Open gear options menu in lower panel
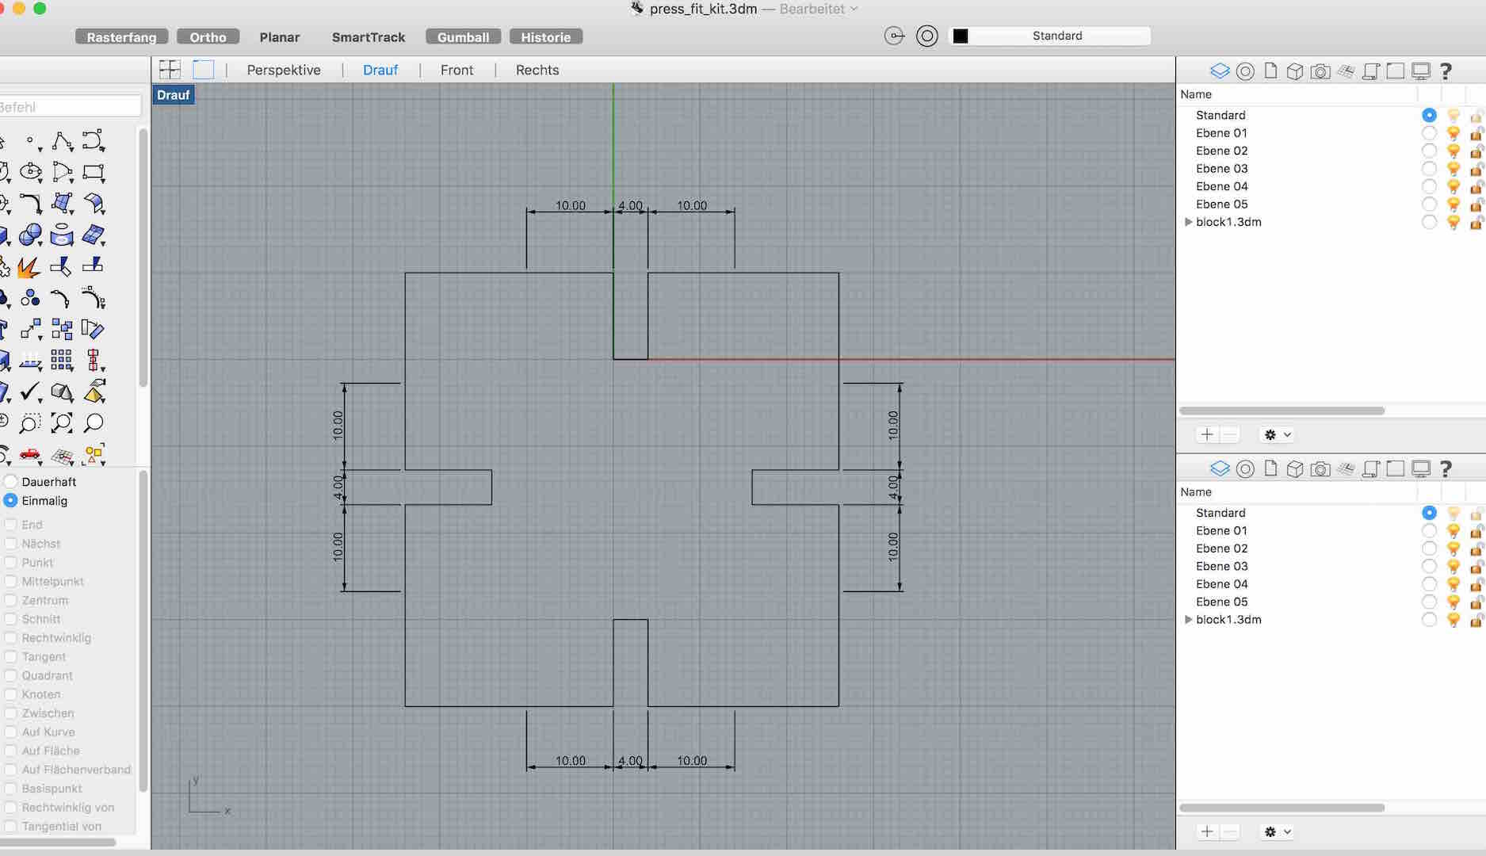 click(1276, 831)
